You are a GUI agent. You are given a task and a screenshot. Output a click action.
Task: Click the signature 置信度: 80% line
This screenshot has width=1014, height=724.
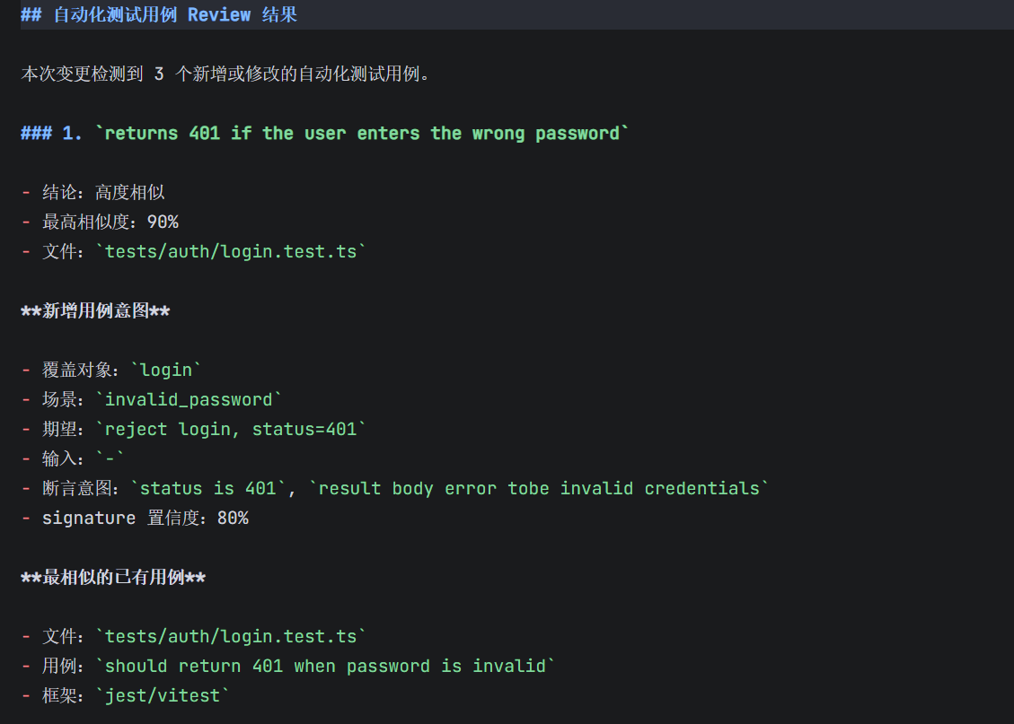click(x=145, y=518)
